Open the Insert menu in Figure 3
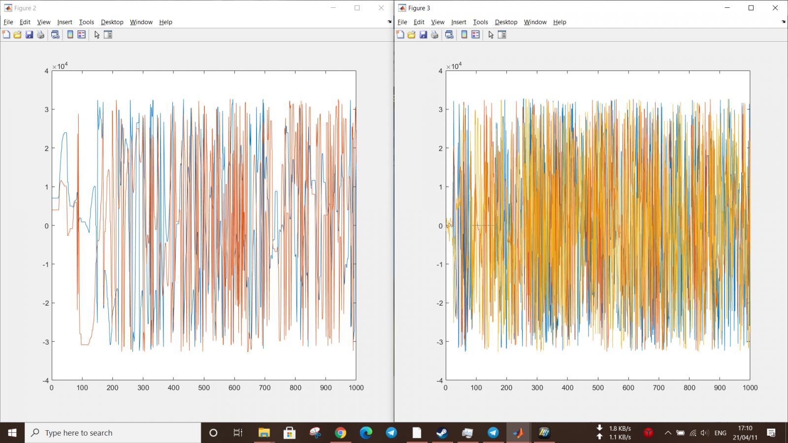Image resolution: width=788 pixels, height=443 pixels. click(459, 22)
